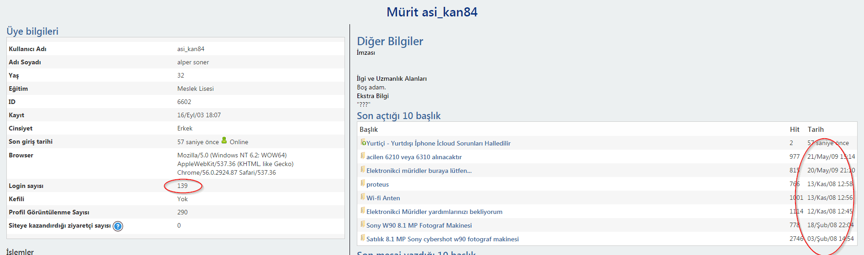Click the green Online user status icon

(224, 141)
